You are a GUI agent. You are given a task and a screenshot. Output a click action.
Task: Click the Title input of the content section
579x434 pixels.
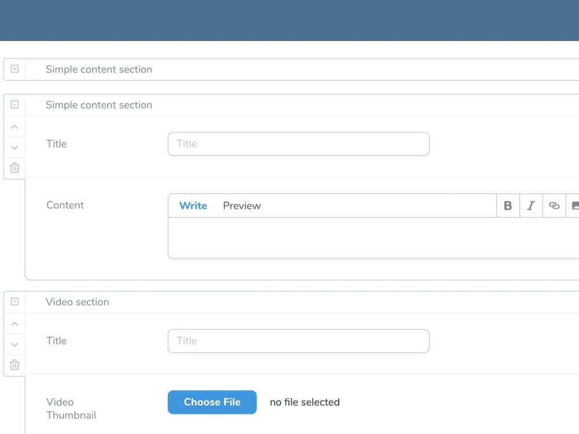[x=298, y=144]
